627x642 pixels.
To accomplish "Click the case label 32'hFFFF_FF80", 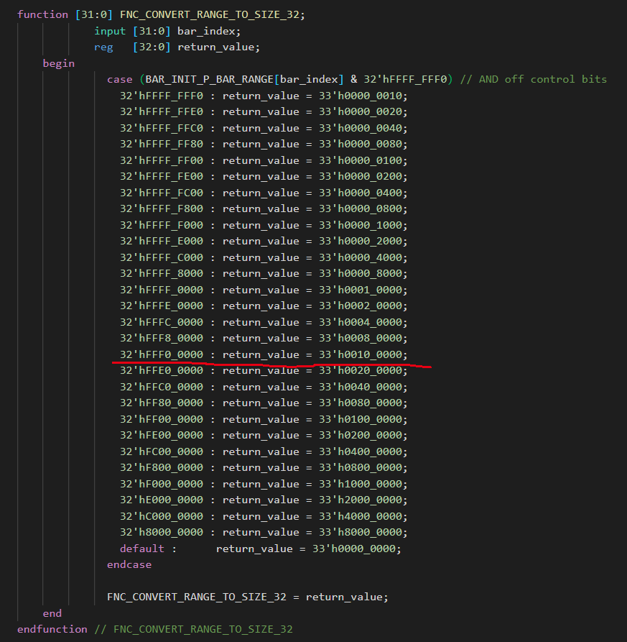I will tap(162, 144).
